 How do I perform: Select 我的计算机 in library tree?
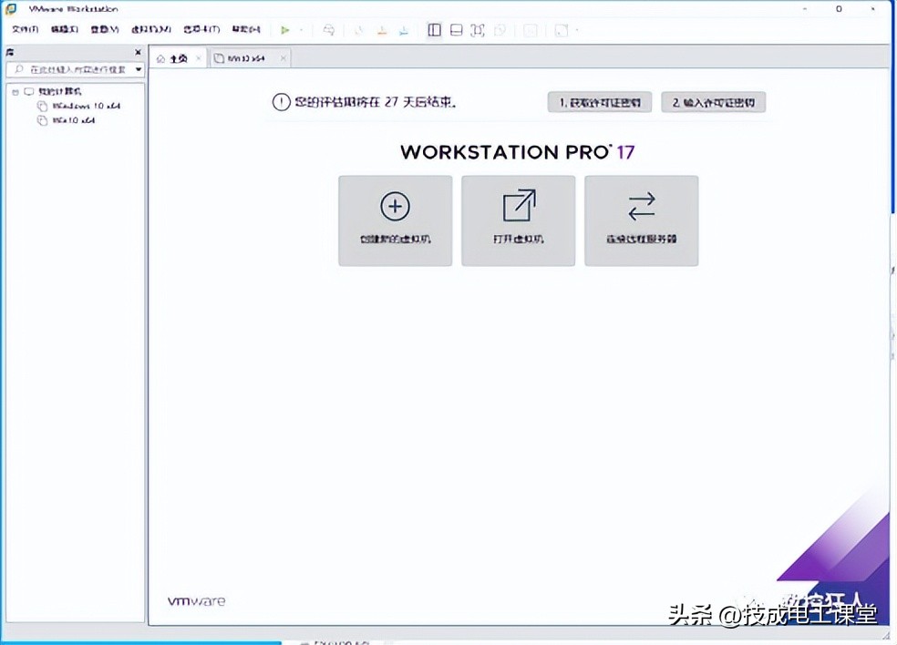(59, 91)
